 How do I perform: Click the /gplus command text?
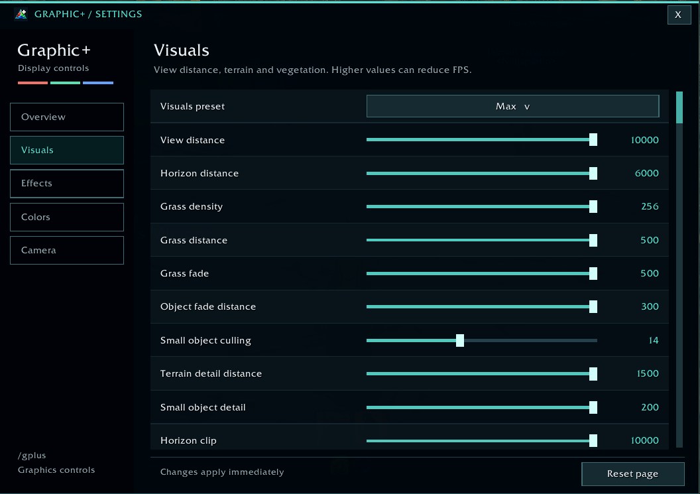[32, 456]
